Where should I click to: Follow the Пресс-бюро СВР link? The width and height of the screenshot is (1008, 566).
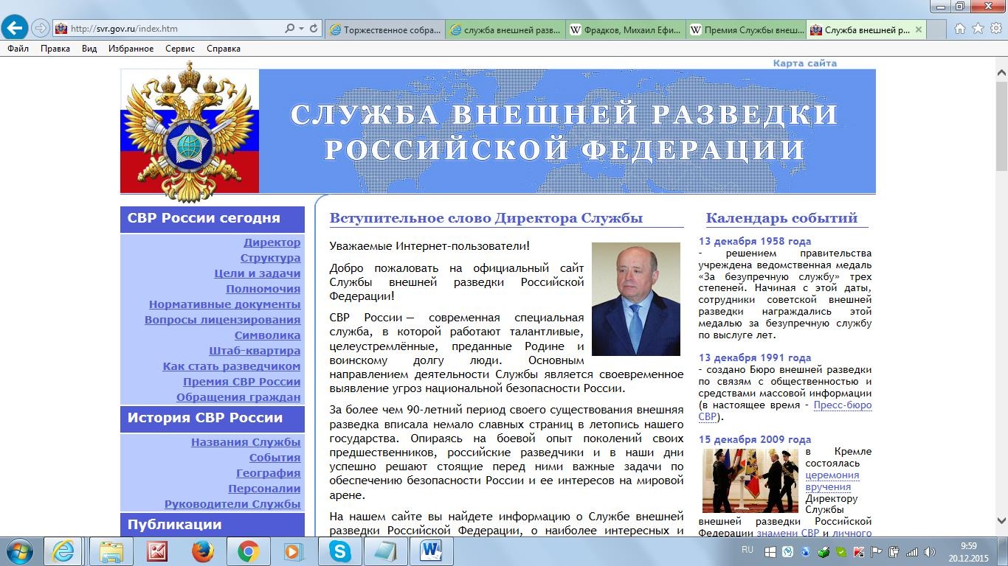click(842, 405)
